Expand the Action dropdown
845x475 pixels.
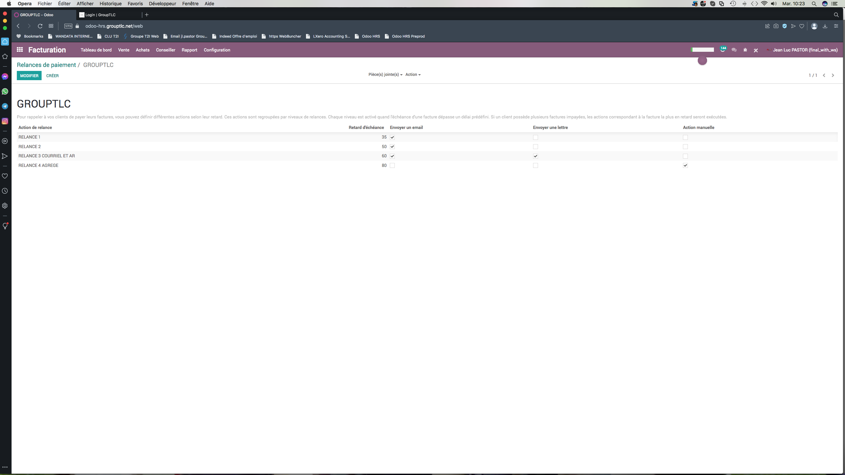point(413,75)
